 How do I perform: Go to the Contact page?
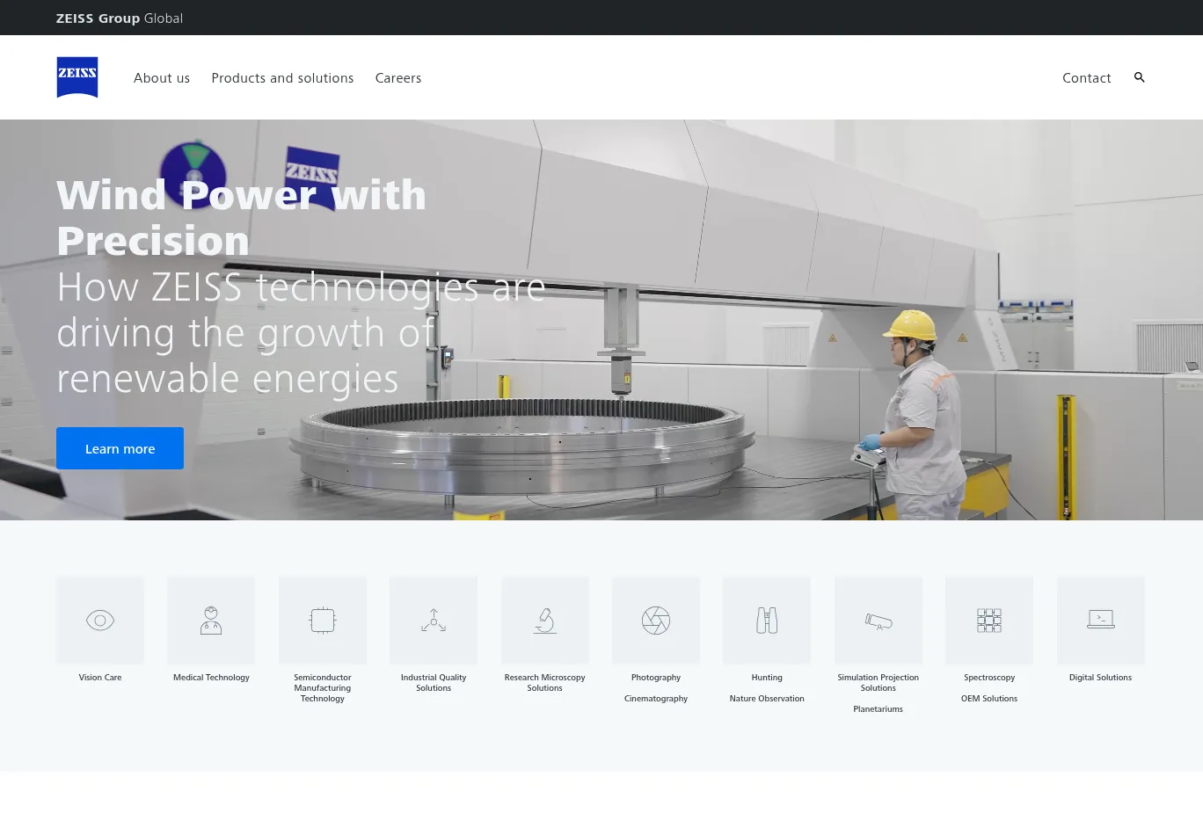pos(1086,78)
